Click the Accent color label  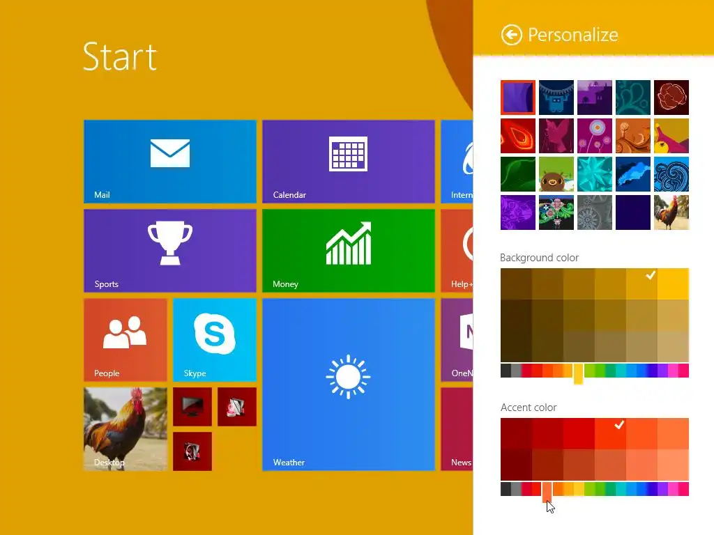pos(529,407)
